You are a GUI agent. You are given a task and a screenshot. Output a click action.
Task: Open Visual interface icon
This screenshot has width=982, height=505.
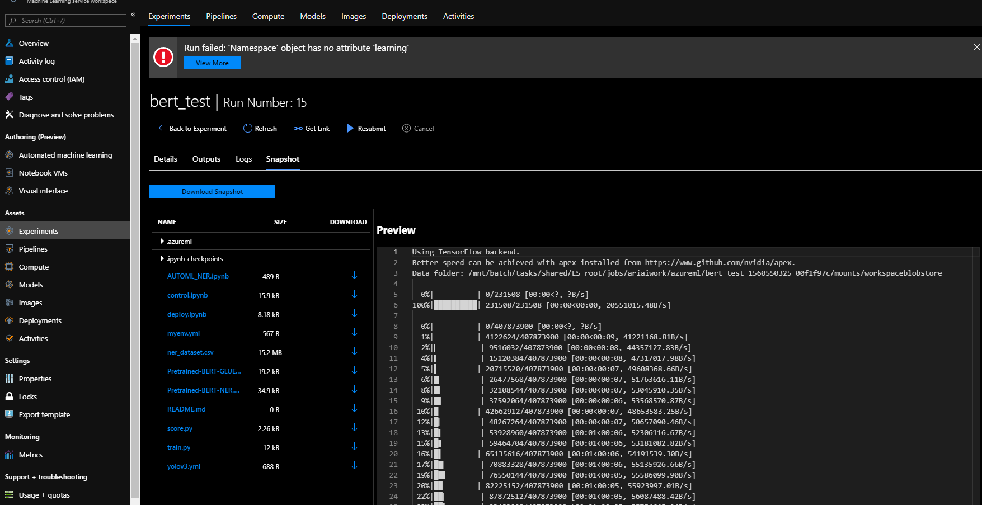(10, 191)
